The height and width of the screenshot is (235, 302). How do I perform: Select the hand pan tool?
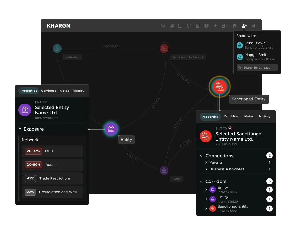[x=172, y=26]
